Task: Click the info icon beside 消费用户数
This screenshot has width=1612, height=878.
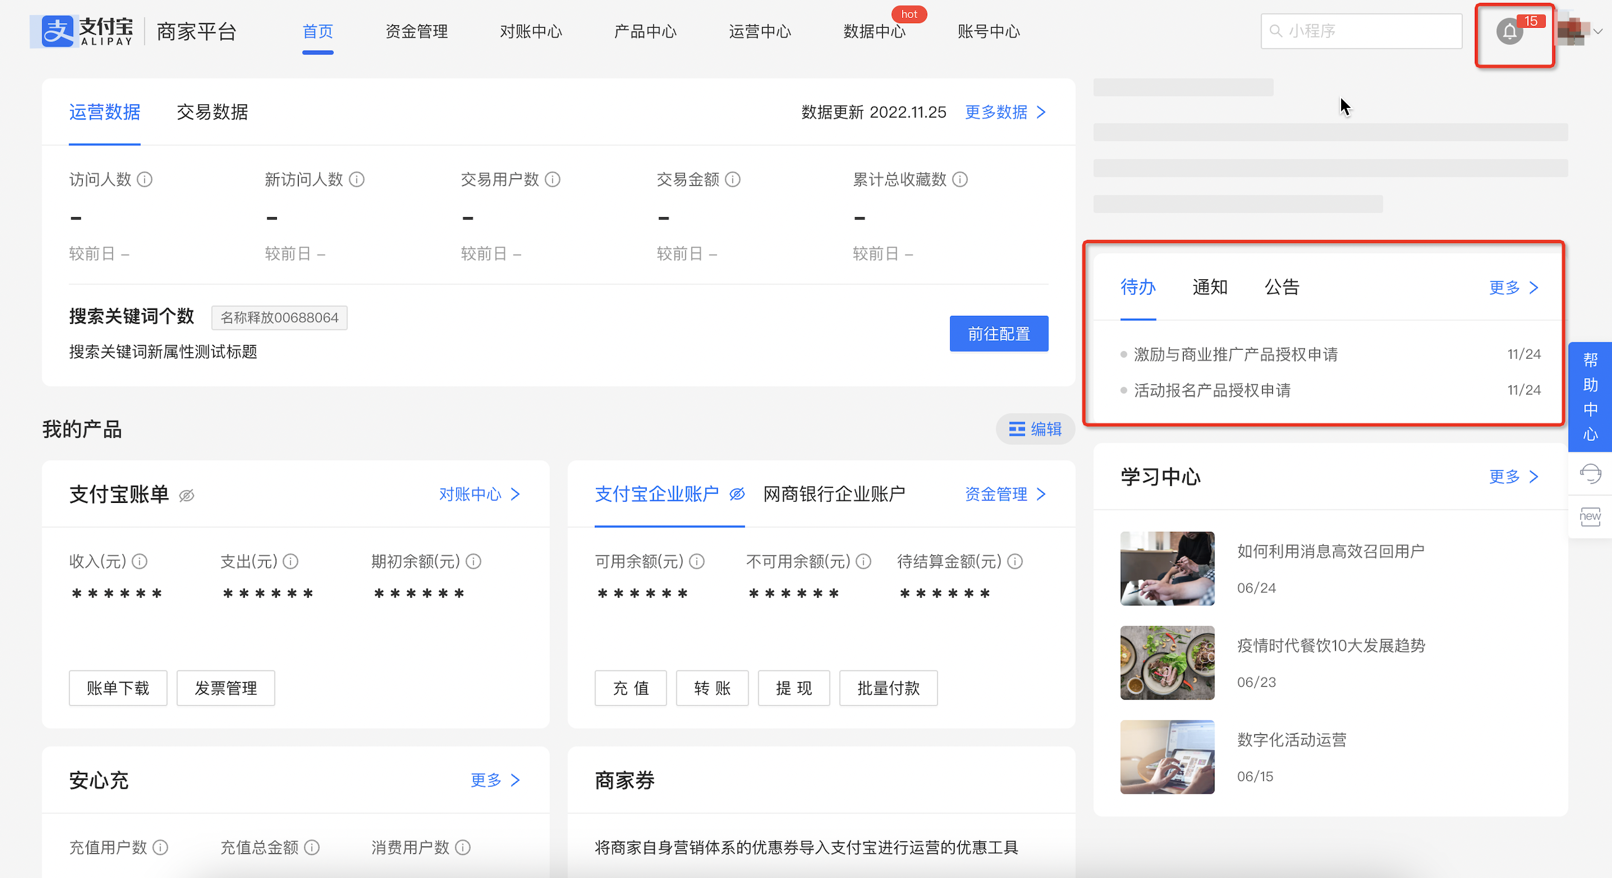Action: point(463,847)
